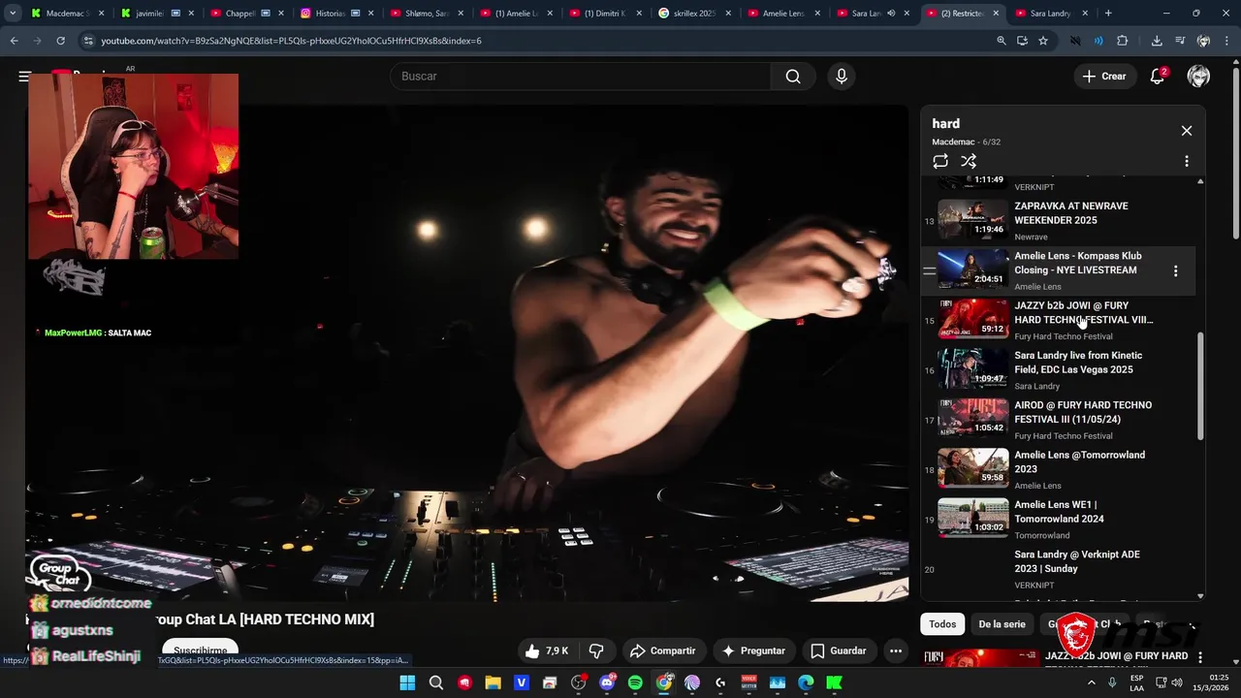Click the playlist panel scrollbar
Image resolution: width=1241 pixels, height=698 pixels.
pyautogui.click(x=1200, y=388)
